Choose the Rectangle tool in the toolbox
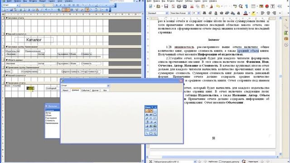The height and width of the screenshot is (163, 290). pos(151,134)
